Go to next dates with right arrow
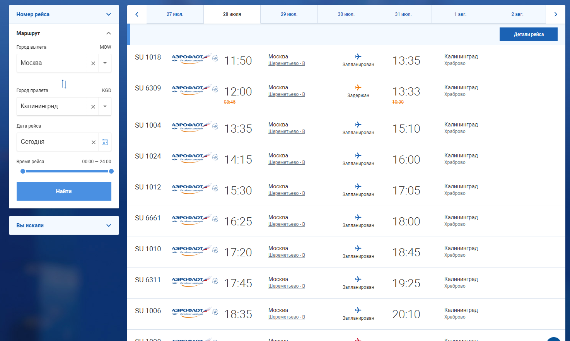This screenshot has width=570, height=341. point(556,14)
